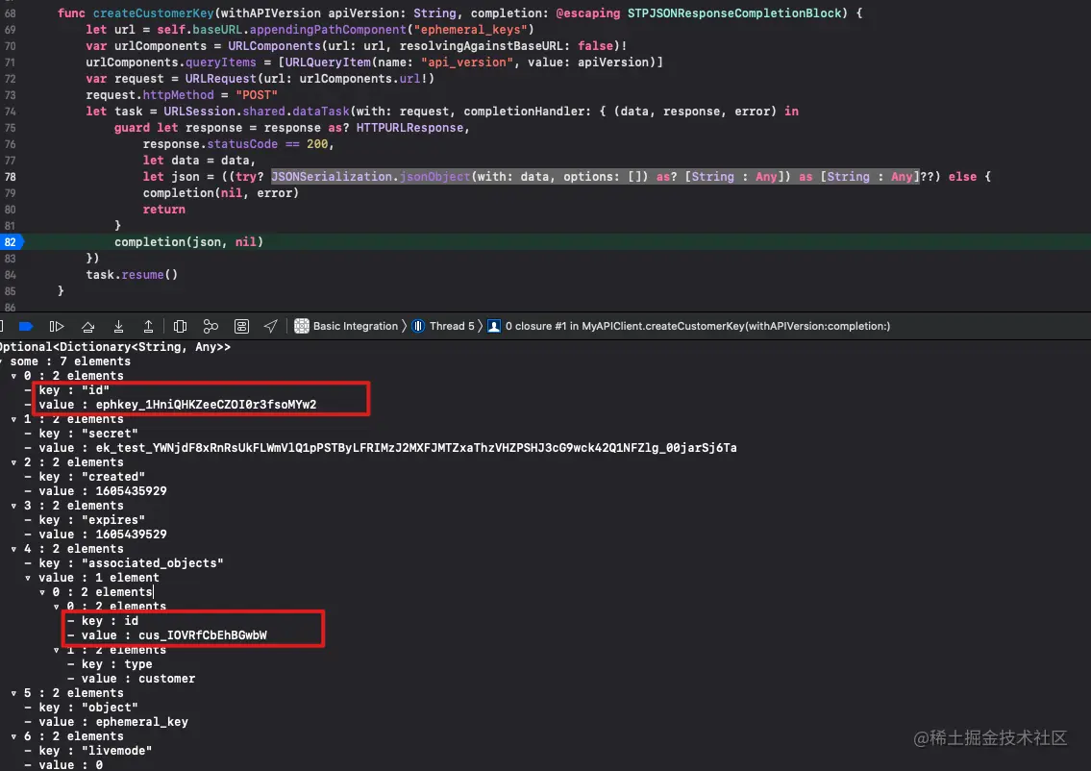This screenshot has width=1091, height=771.
Task: Click the completion(nil, error) line
Action: (220, 192)
